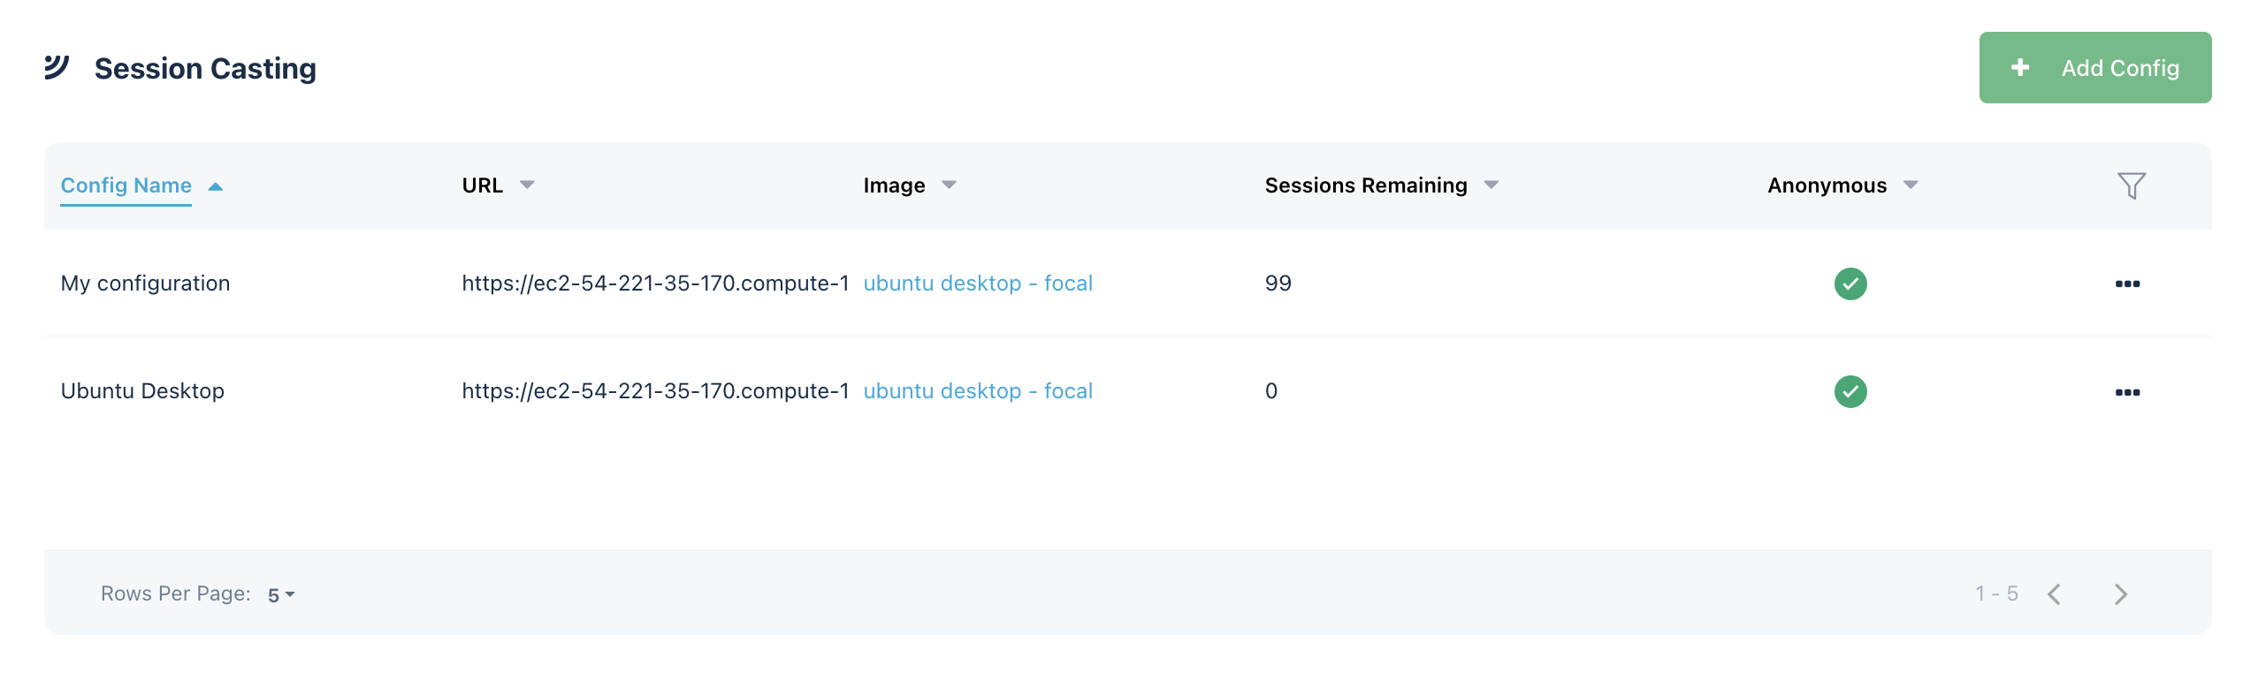Open actions menu for My configuration row
Screen dimensions: 2258x680
point(2127,283)
